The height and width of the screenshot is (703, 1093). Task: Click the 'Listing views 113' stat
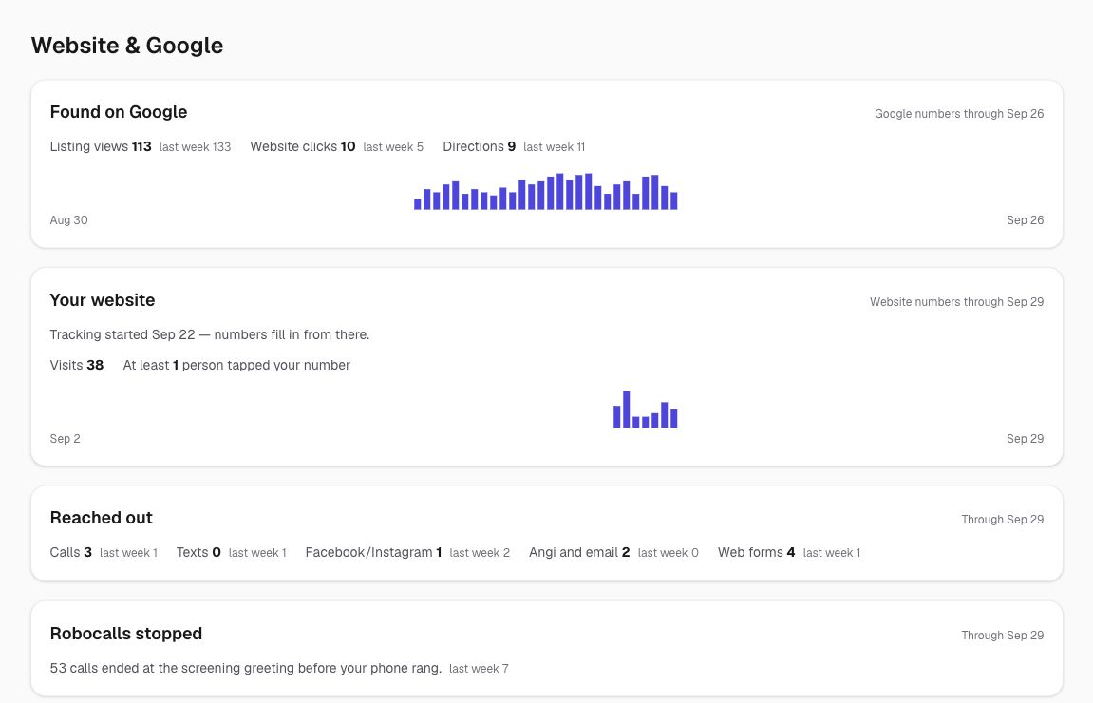tap(101, 146)
